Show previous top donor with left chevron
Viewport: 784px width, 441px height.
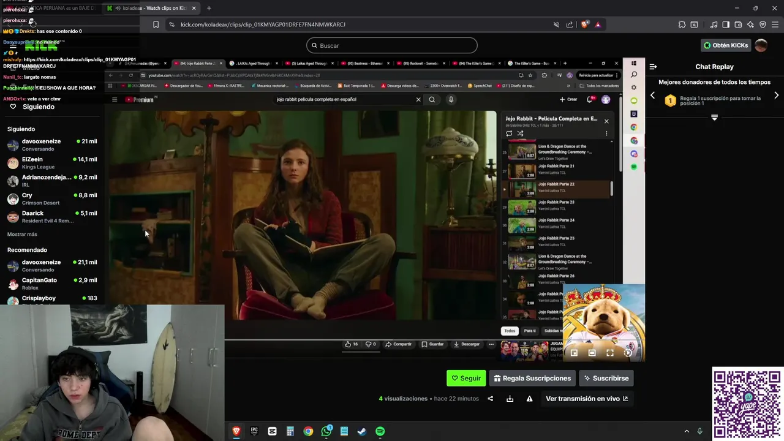652,96
